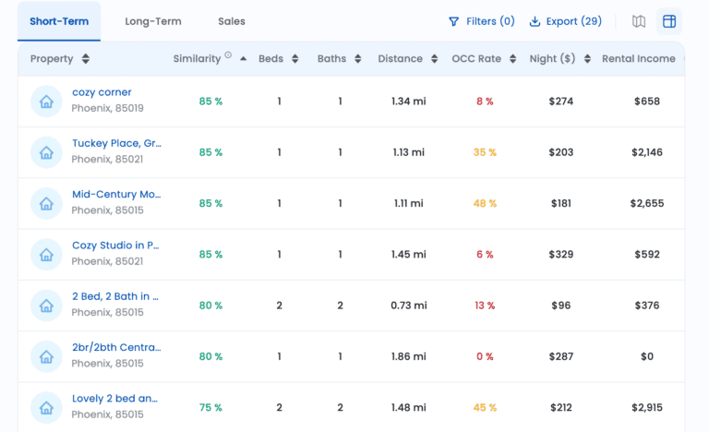Open the cozy corner property link
The image size is (709, 432).
coord(102,92)
